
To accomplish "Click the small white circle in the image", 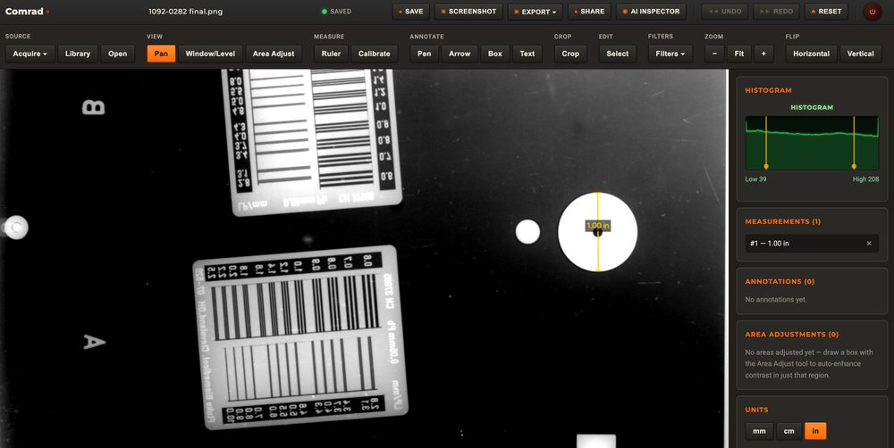I will coord(527,232).
